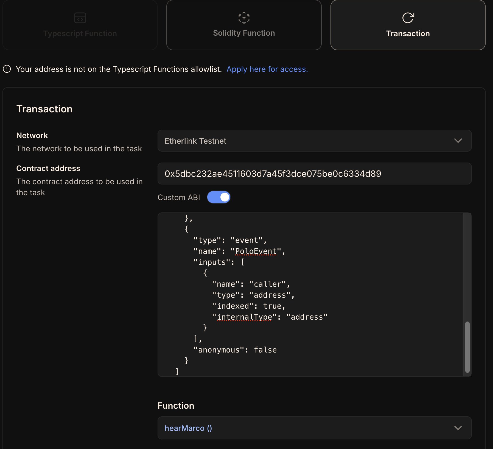493x449 pixels.
Task: Click the Apply here for access link
Action: tap(267, 69)
